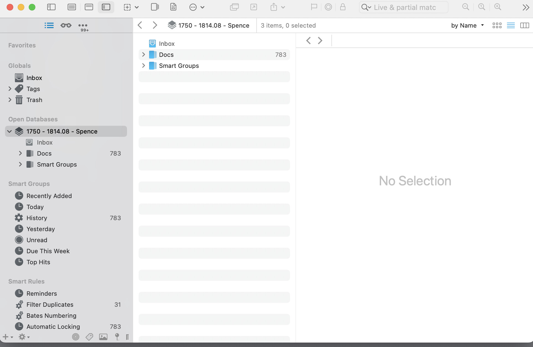Expand Tags in the Globals section
Image resolution: width=533 pixels, height=347 pixels.
tap(10, 89)
